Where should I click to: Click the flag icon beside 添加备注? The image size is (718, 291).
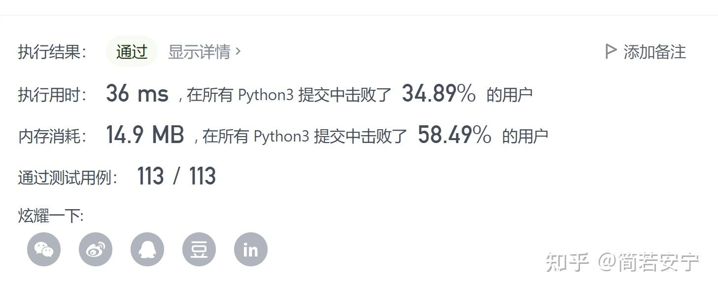pos(611,51)
